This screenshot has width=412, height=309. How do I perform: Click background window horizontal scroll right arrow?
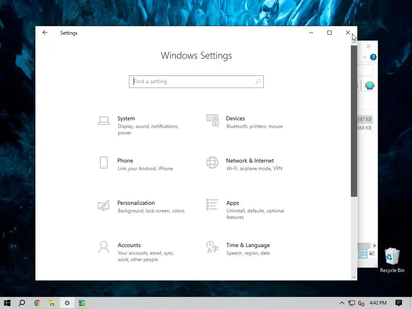pyautogui.click(x=375, y=245)
